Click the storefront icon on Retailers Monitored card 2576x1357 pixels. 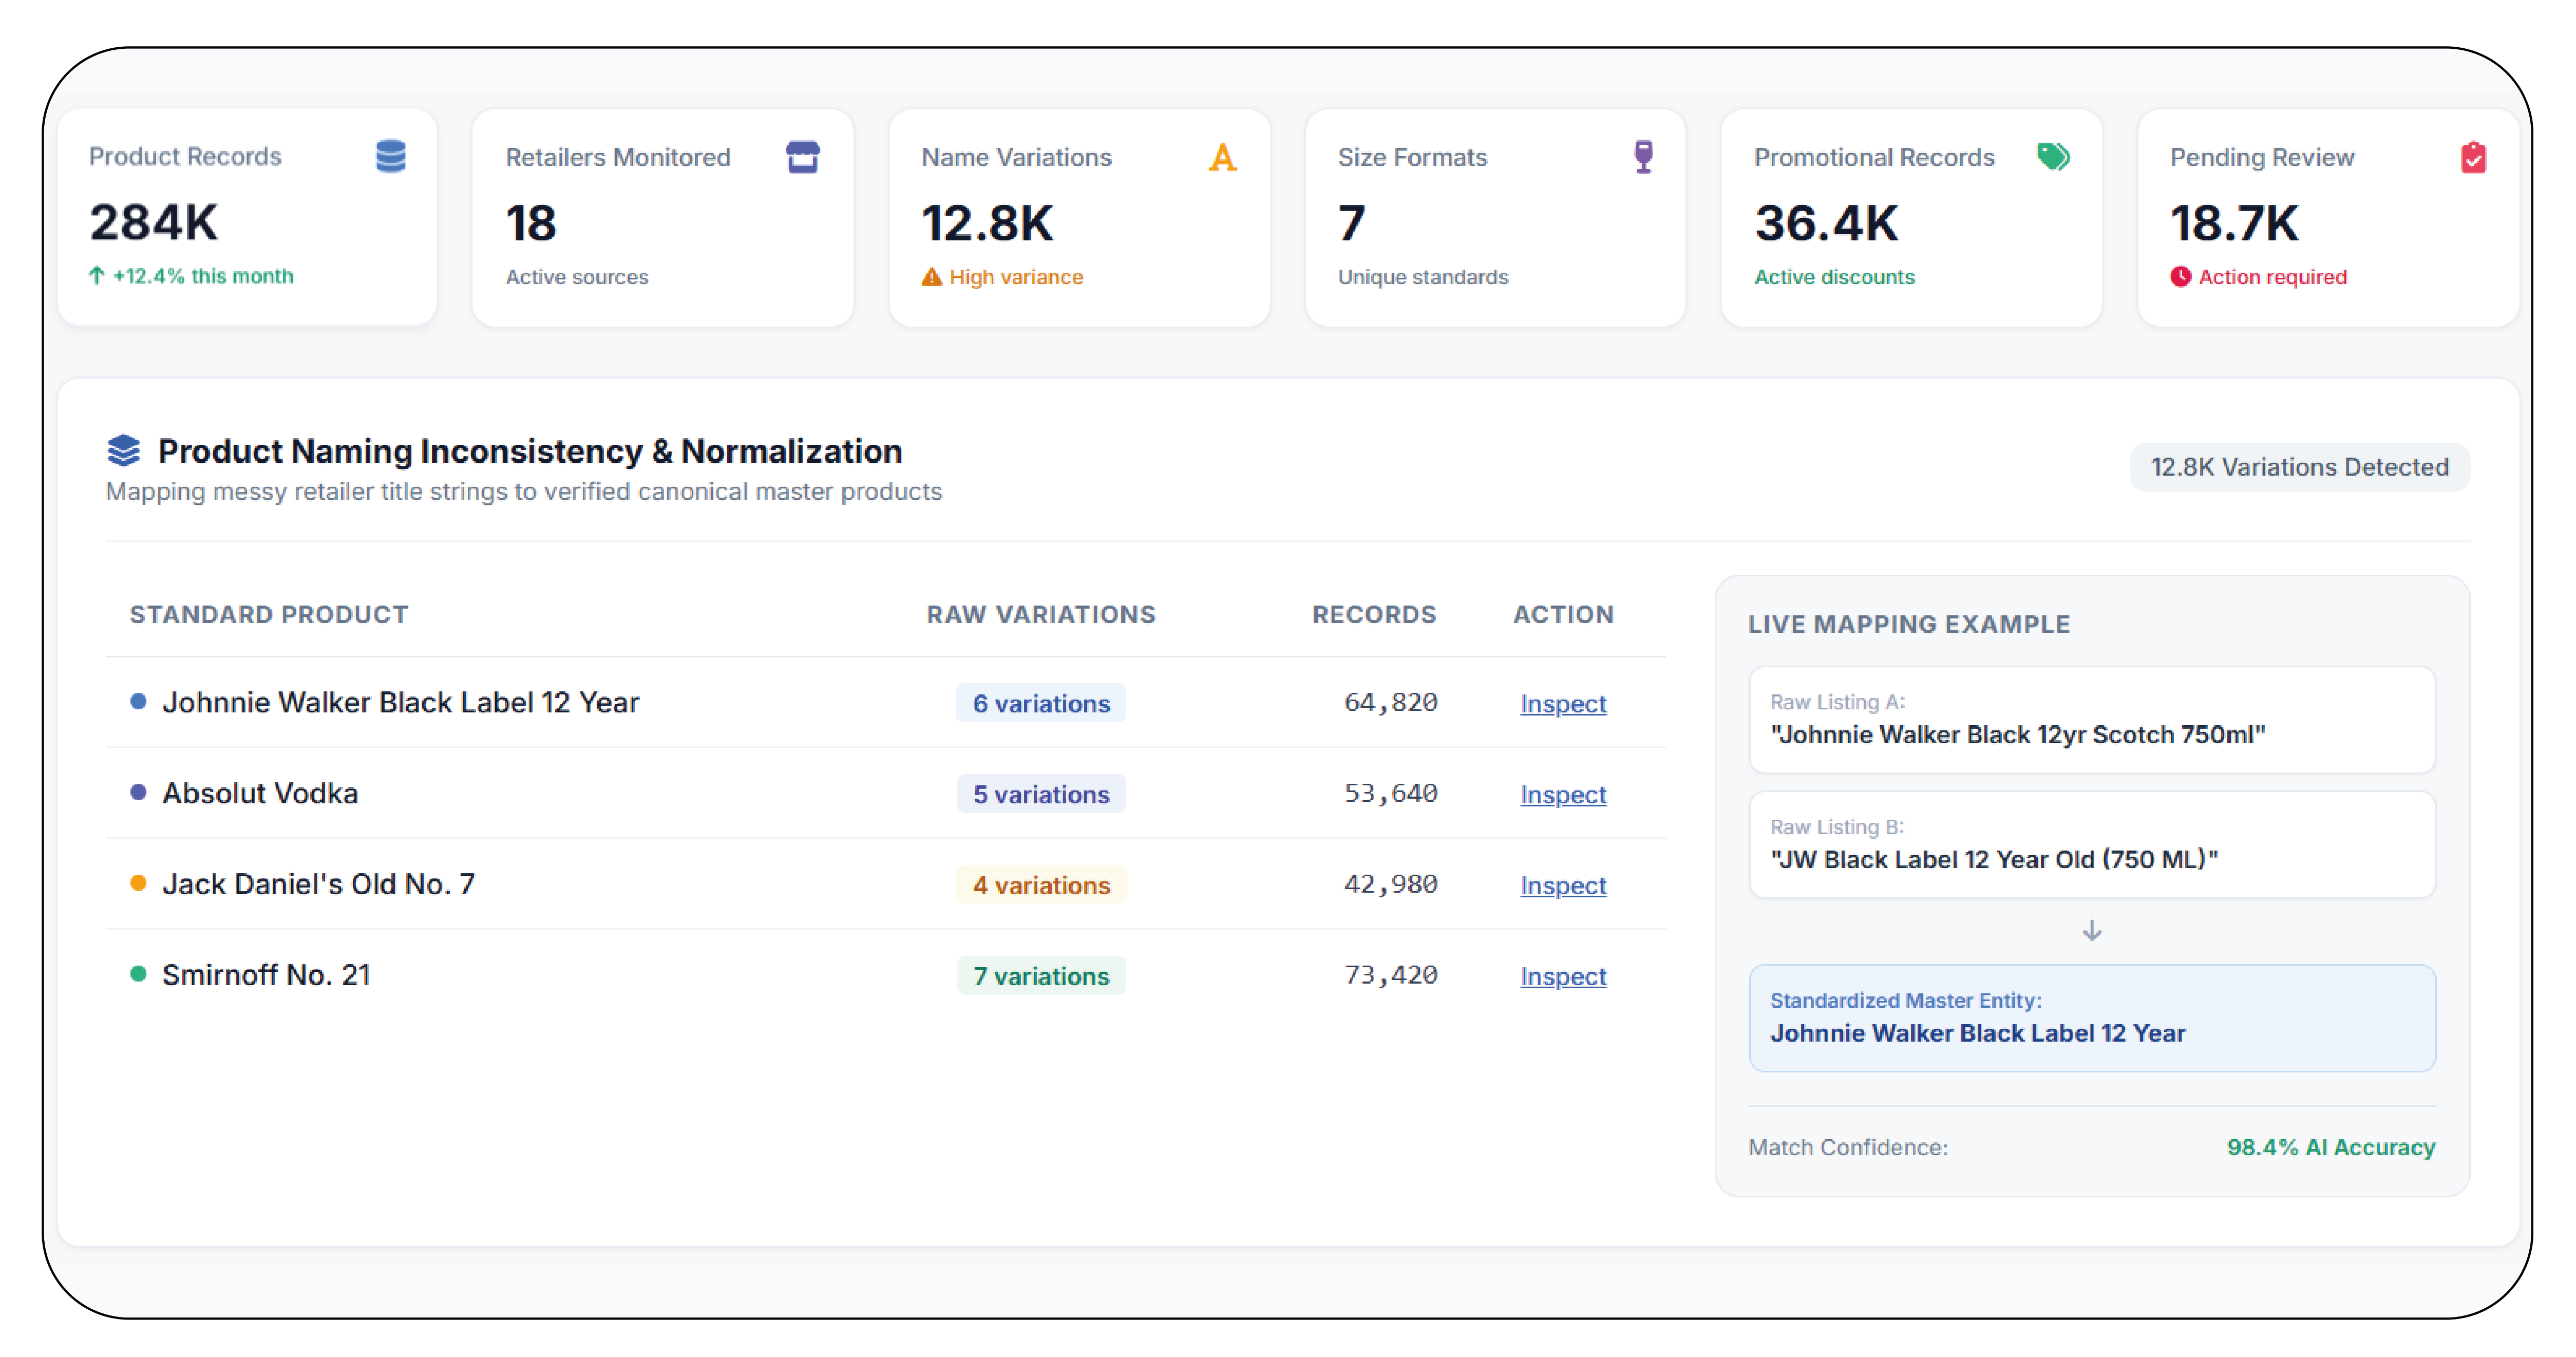[803, 157]
